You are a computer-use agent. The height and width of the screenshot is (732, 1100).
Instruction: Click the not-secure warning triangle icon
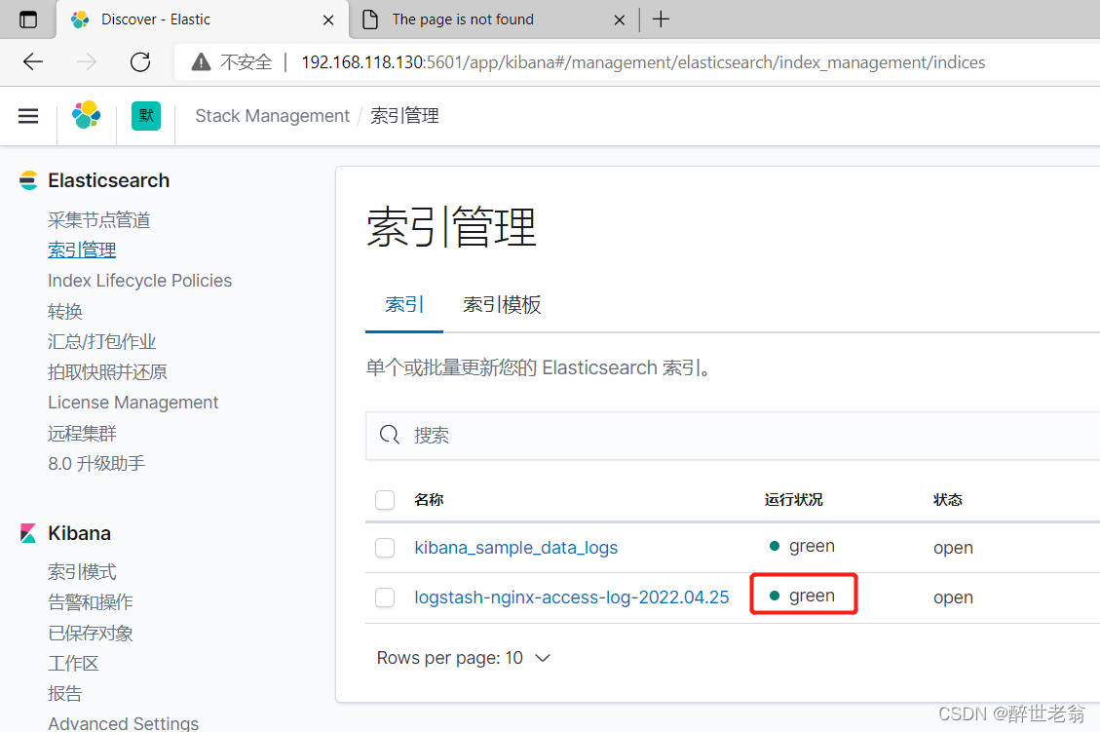pyautogui.click(x=201, y=62)
